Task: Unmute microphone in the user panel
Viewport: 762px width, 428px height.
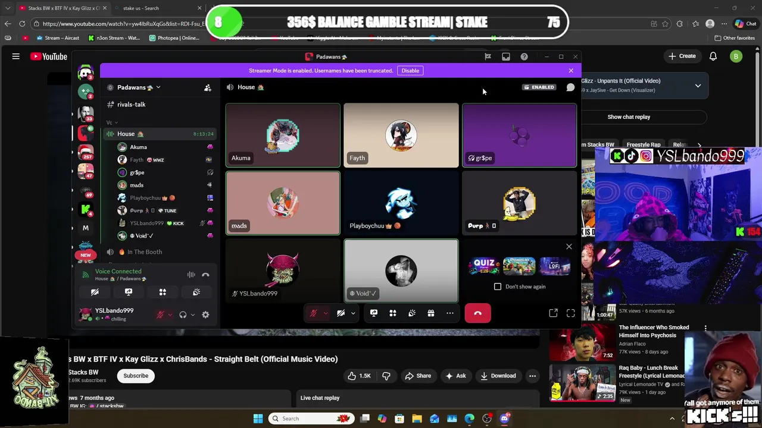Action: pyautogui.click(x=160, y=315)
